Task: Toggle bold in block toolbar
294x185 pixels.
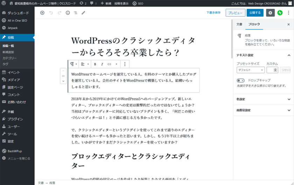Action: pyautogui.click(x=95, y=64)
